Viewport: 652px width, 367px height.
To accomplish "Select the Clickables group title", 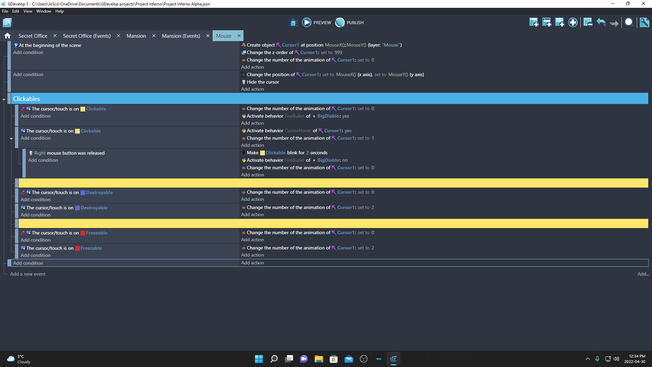I will point(26,99).
